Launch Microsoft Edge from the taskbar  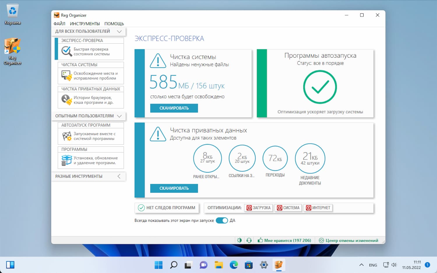point(234,265)
